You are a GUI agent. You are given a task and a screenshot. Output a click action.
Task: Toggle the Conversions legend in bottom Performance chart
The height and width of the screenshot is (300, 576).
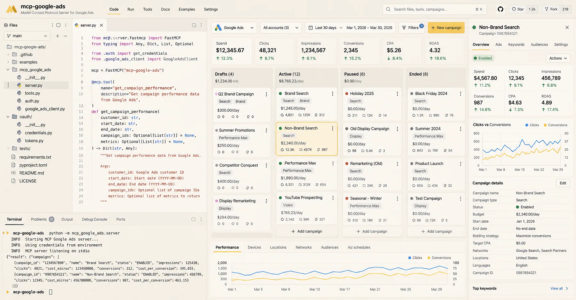pos(439,258)
